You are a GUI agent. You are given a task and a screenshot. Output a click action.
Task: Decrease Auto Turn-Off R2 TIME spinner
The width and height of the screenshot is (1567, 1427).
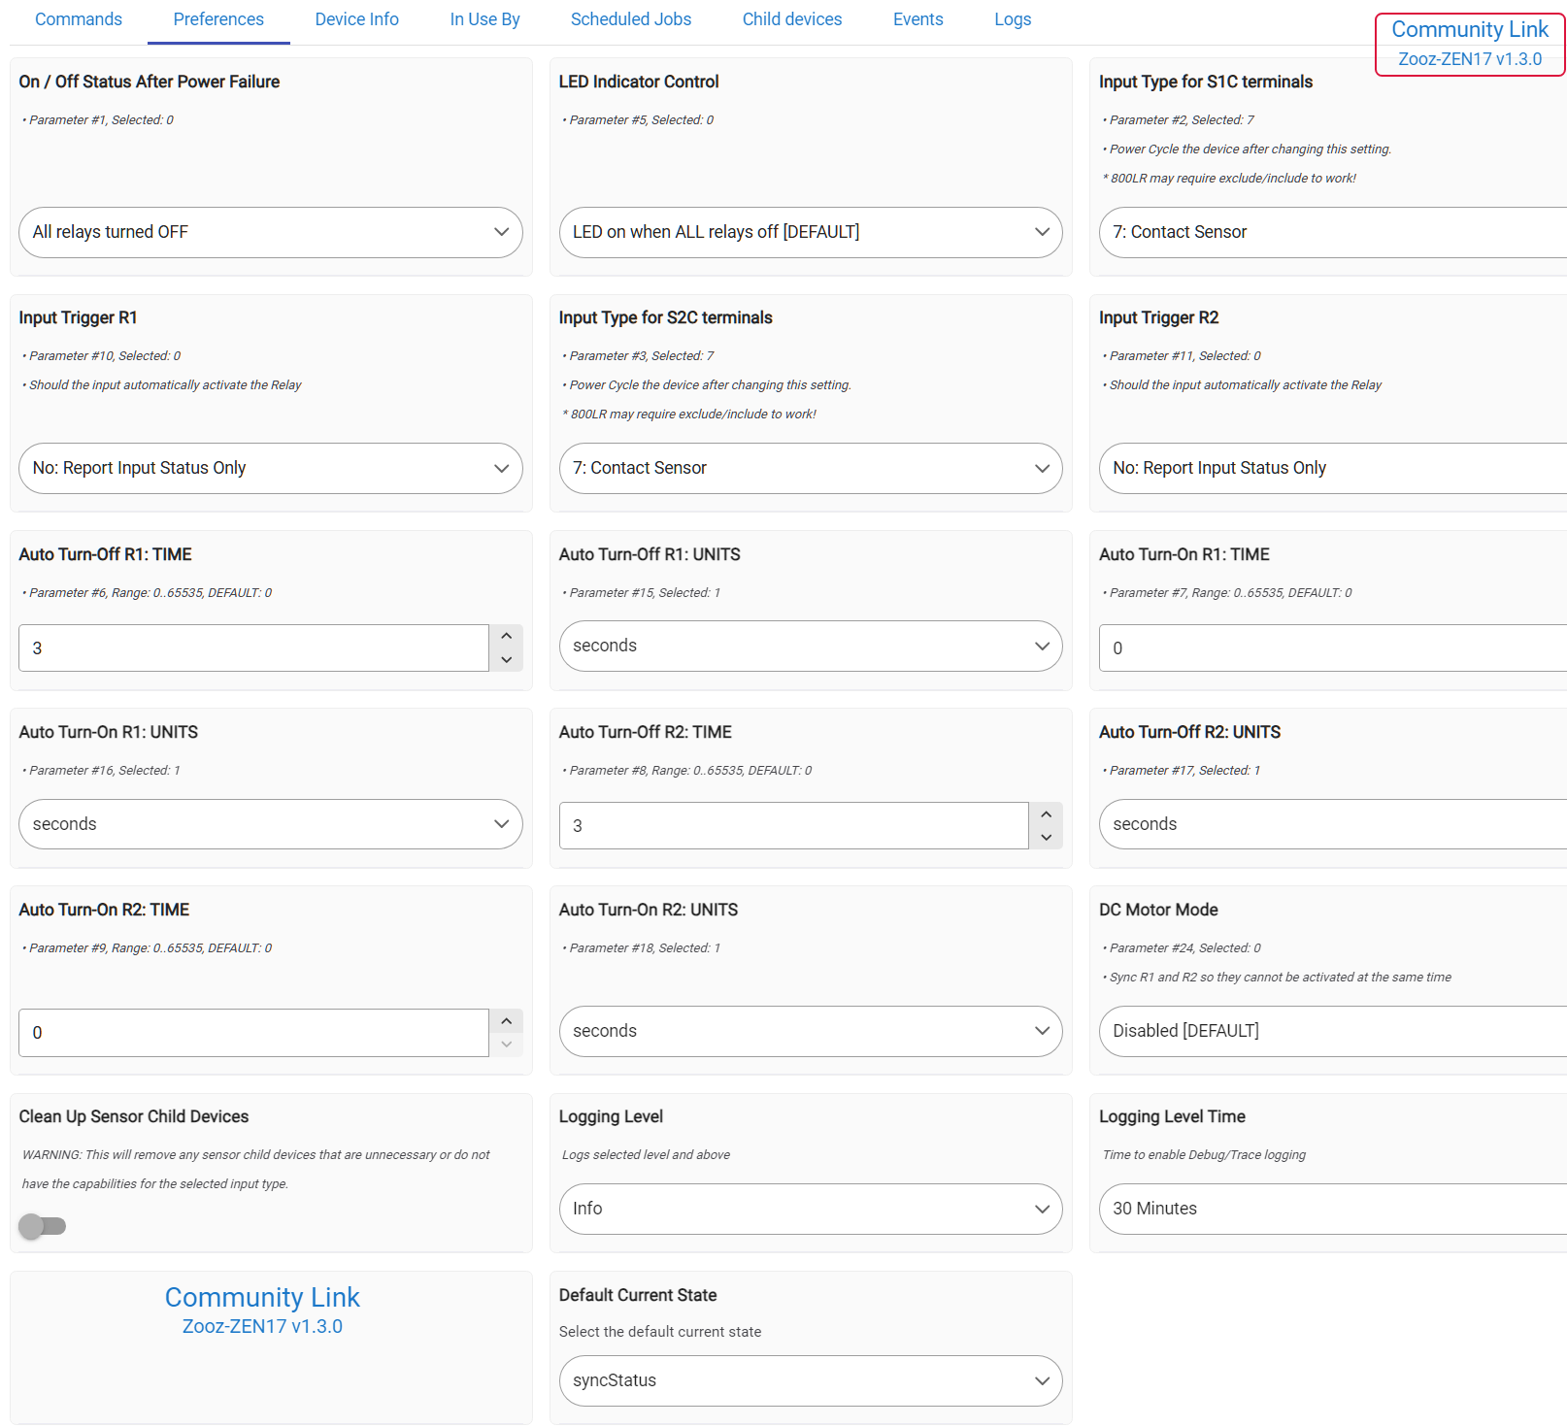(x=1046, y=838)
